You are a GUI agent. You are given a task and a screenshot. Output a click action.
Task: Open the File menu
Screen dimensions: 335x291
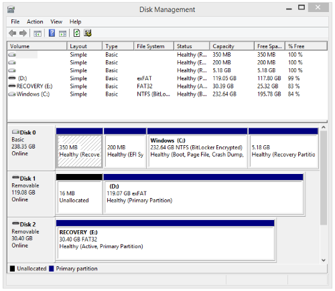click(x=15, y=21)
